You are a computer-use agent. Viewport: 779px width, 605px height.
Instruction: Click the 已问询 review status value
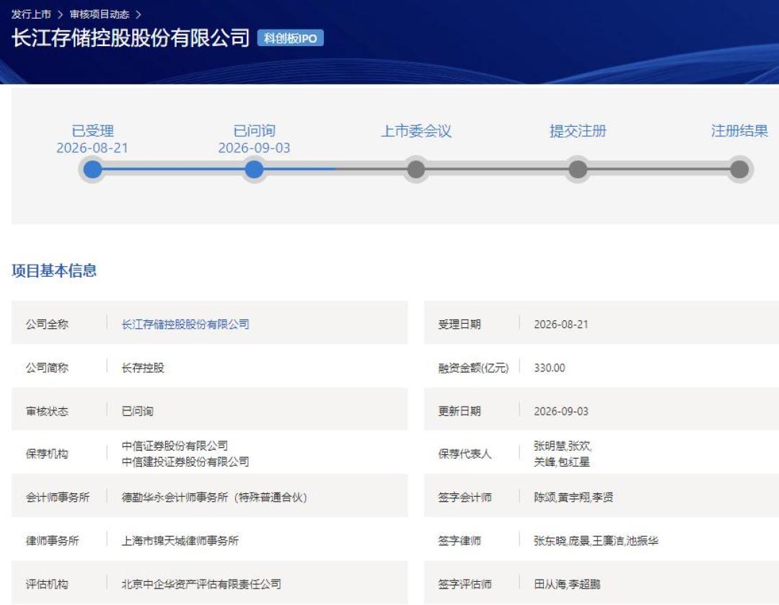(x=138, y=411)
